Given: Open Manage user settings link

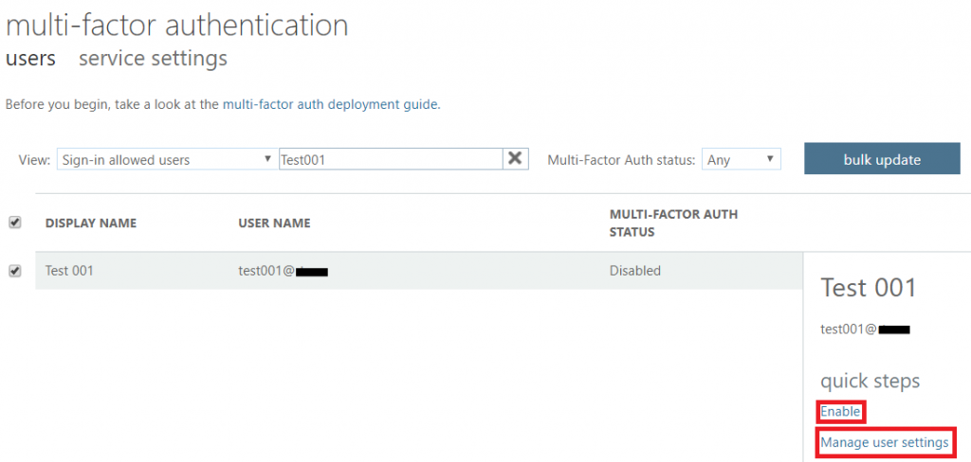Looking at the screenshot, I should point(884,442).
